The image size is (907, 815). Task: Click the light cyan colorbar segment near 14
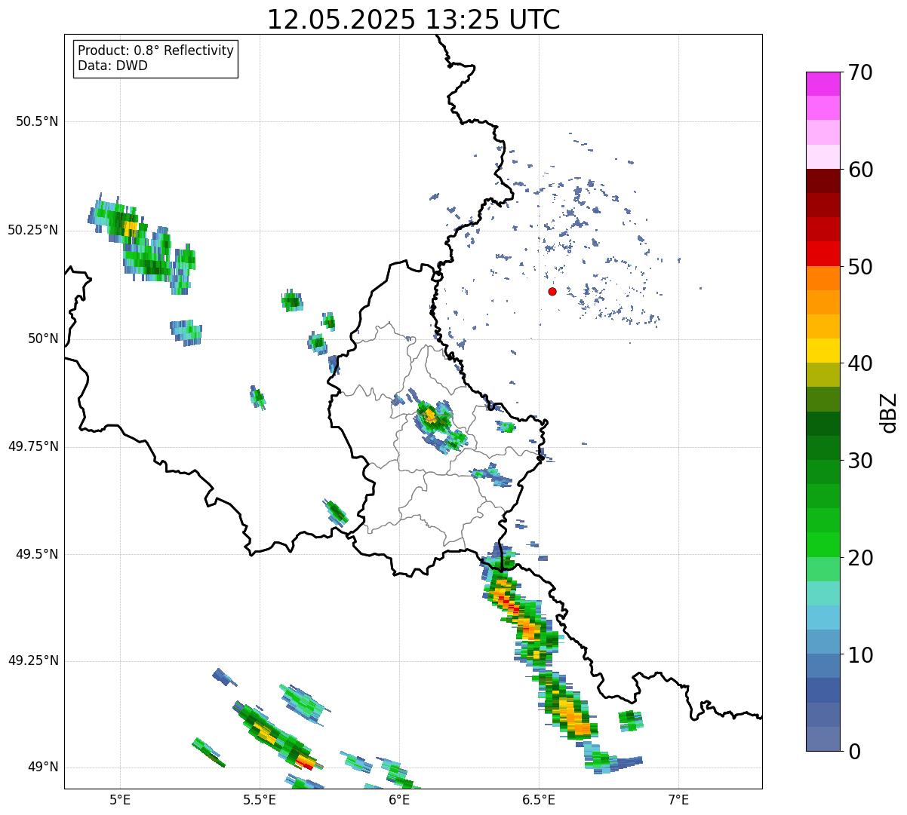(822, 617)
